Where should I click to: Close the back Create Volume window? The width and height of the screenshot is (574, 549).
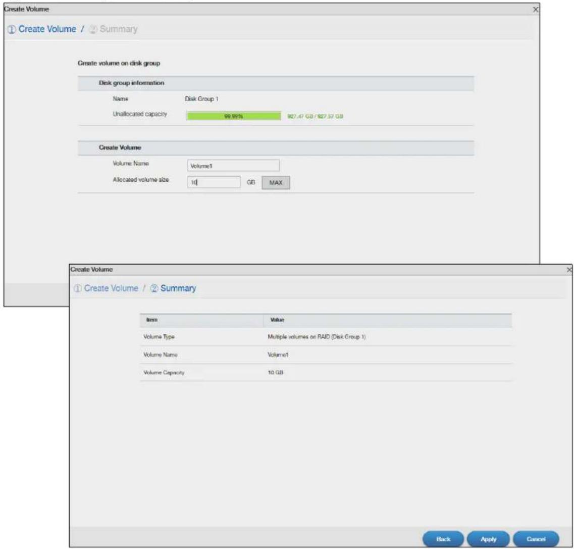(x=536, y=10)
